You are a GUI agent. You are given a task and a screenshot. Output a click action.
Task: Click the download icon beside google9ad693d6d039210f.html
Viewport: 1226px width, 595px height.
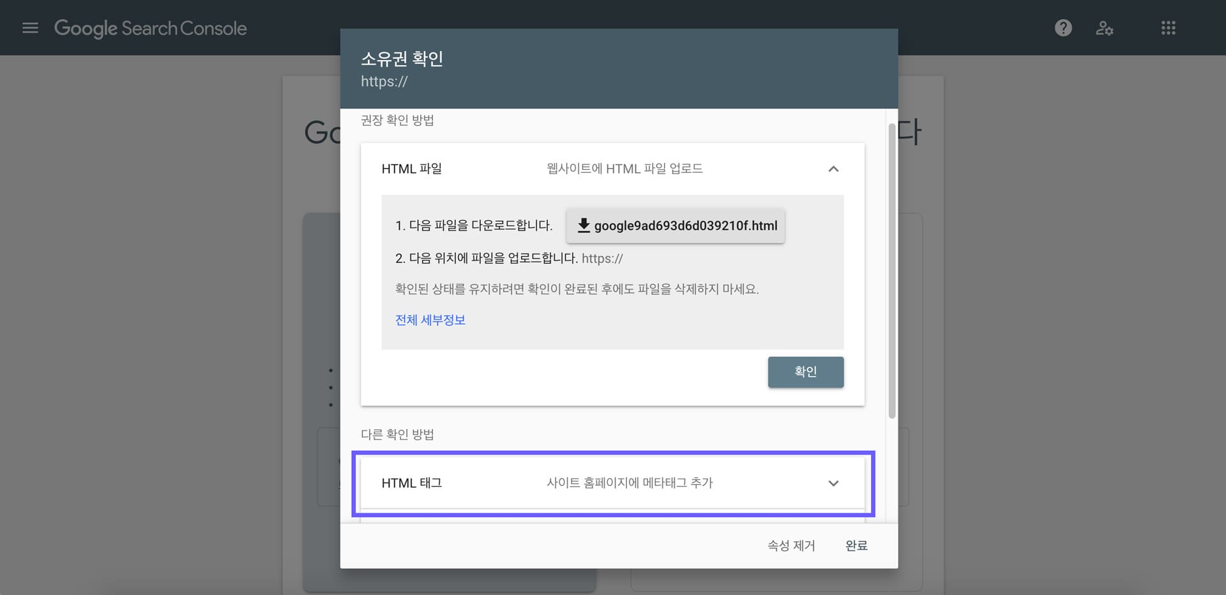coord(583,225)
